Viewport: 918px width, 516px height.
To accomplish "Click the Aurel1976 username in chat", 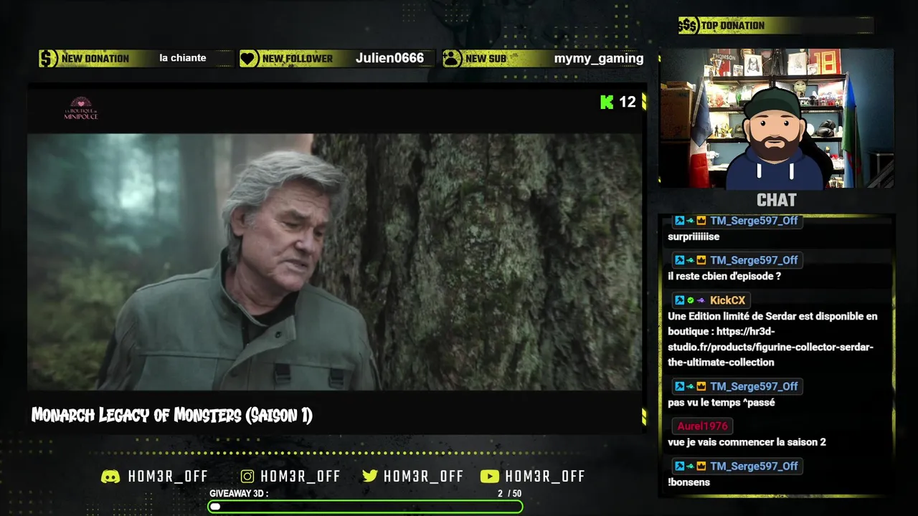I will tap(702, 426).
